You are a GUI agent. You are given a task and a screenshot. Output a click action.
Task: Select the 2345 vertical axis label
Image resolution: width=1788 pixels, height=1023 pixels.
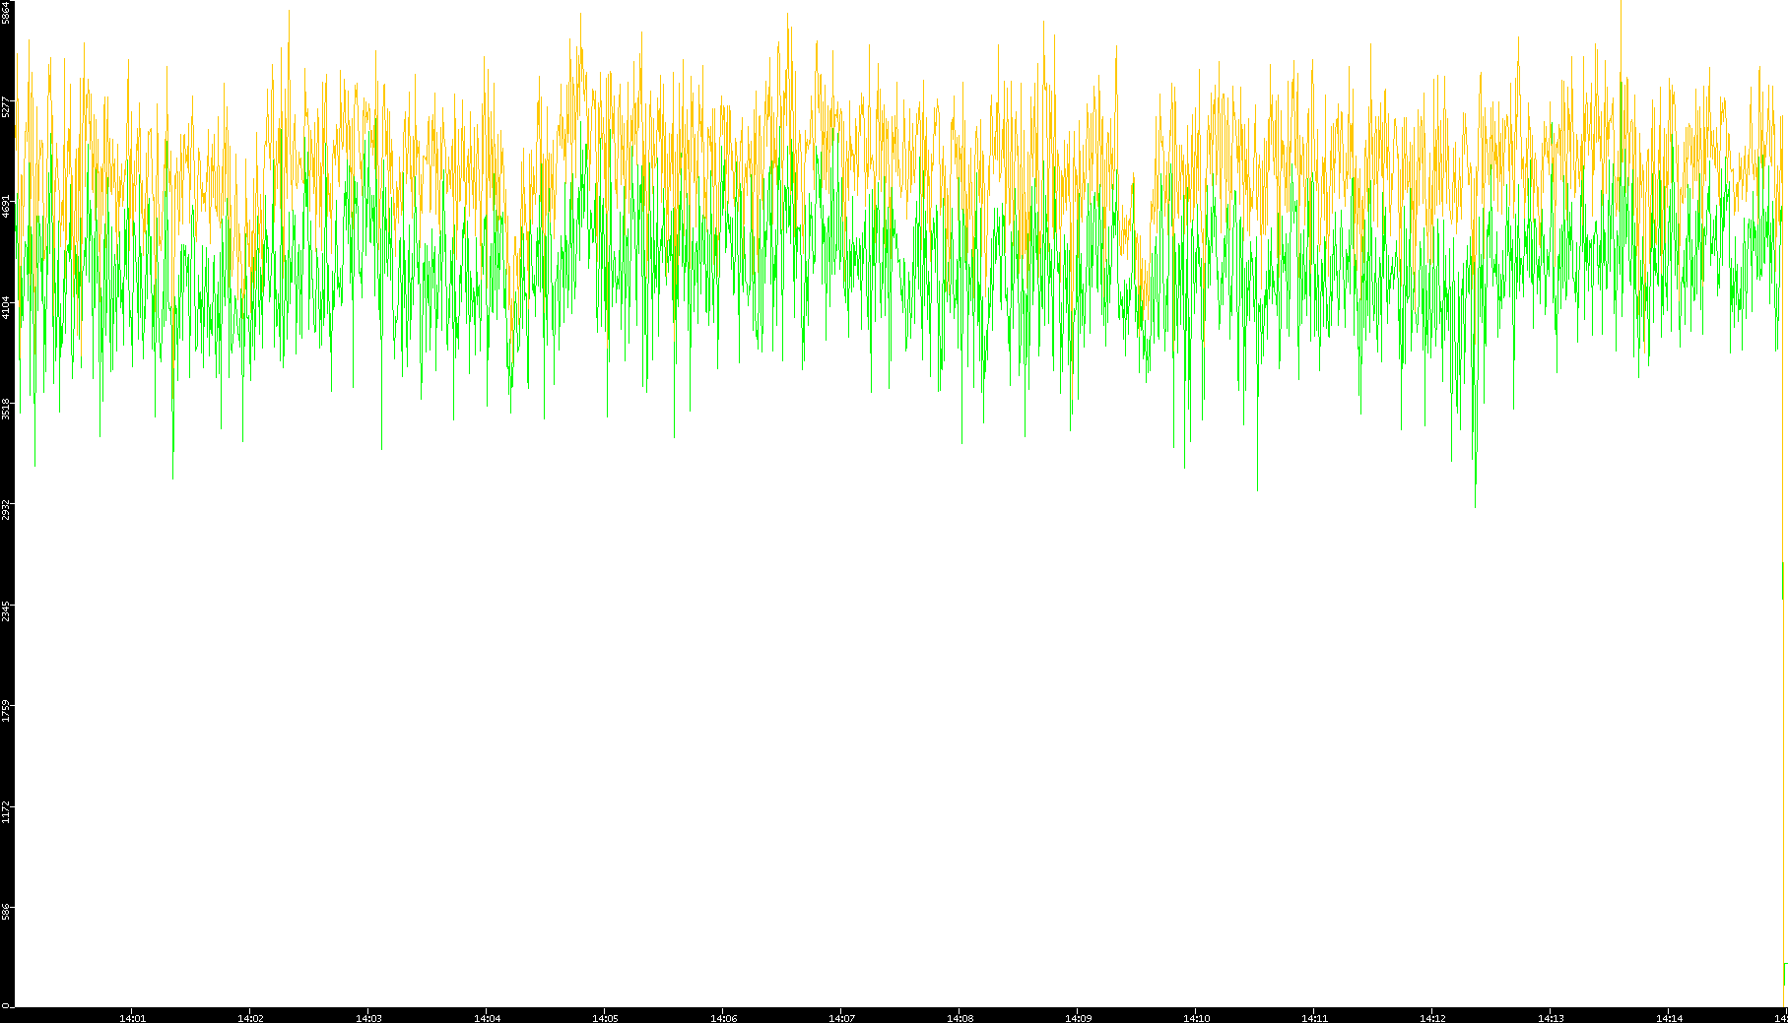tap(7, 610)
